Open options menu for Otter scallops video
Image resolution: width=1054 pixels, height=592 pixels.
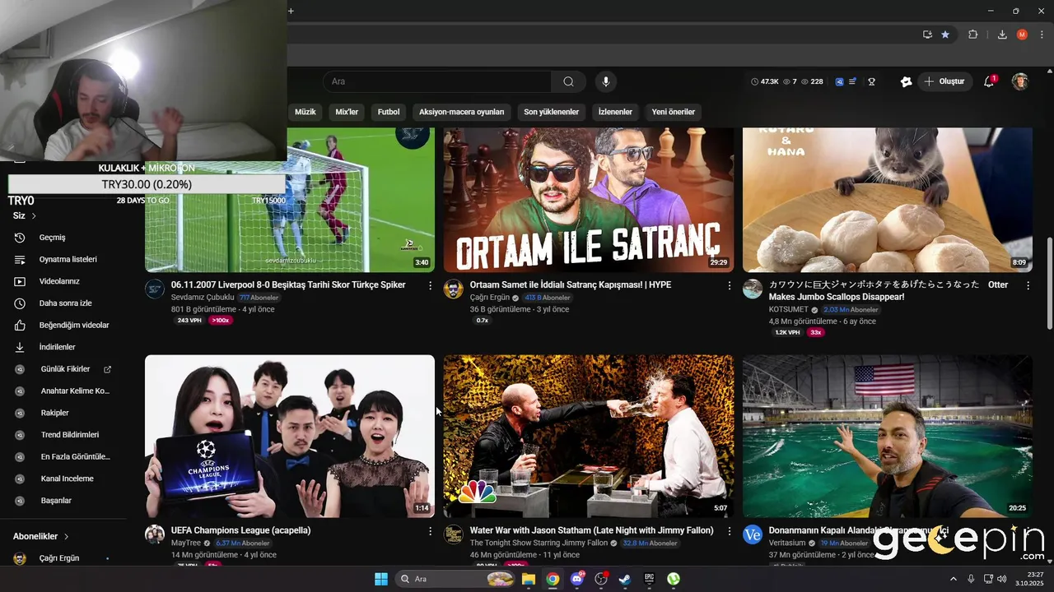click(1028, 285)
